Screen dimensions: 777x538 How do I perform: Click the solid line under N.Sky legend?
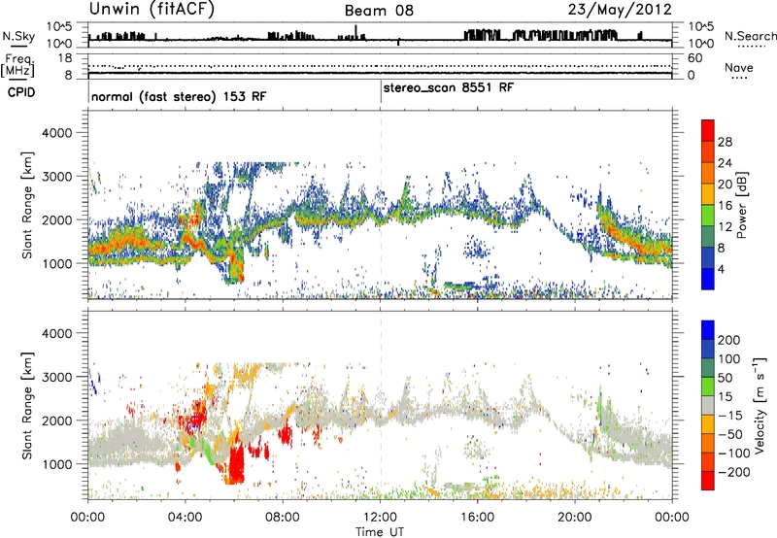(x=18, y=46)
